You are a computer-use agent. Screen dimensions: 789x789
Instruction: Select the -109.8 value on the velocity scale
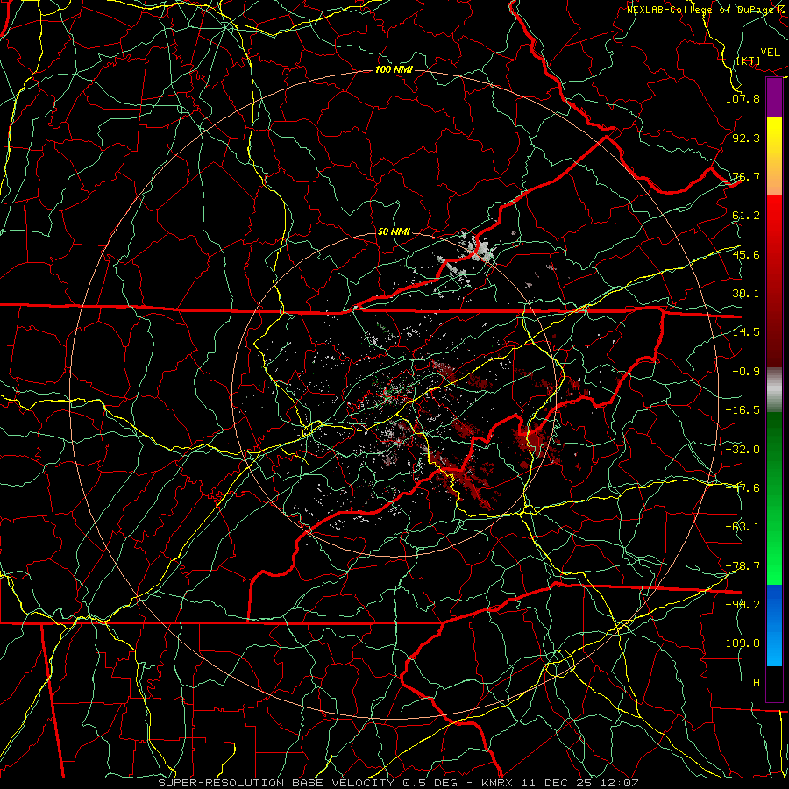pyautogui.click(x=739, y=643)
